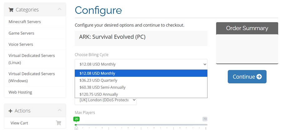
Task: Click the Order Summary header
Action: pos(247,28)
